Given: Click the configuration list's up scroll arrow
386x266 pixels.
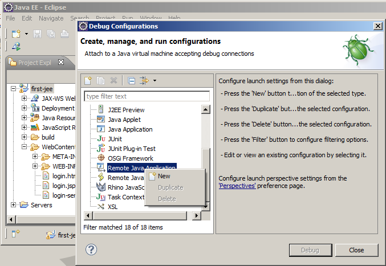Looking at the screenshot, I should [206, 109].
